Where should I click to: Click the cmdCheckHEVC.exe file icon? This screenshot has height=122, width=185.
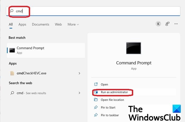12,73
